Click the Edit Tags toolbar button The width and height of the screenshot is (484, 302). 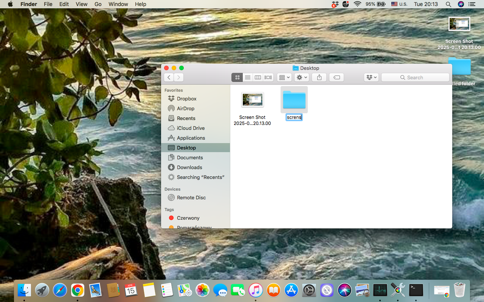click(x=336, y=77)
